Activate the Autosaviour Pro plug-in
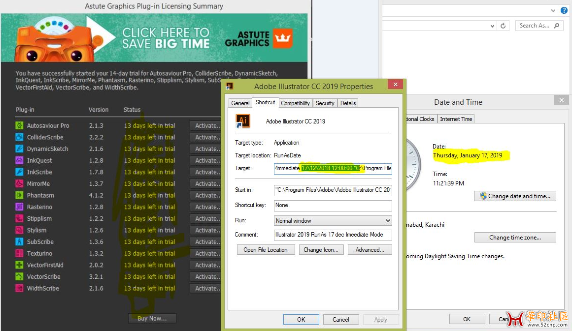This screenshot has height=331, width=572. coord(206,125)
